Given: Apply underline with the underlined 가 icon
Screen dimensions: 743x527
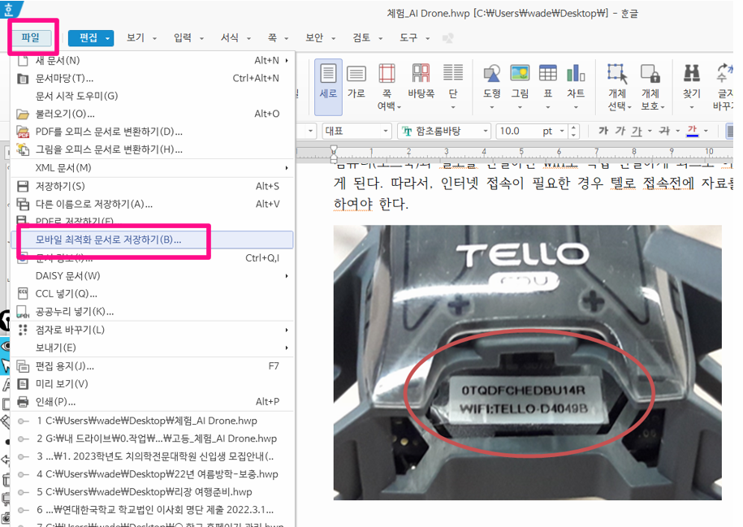Looking at the screenshot, I should coord(637,130).
